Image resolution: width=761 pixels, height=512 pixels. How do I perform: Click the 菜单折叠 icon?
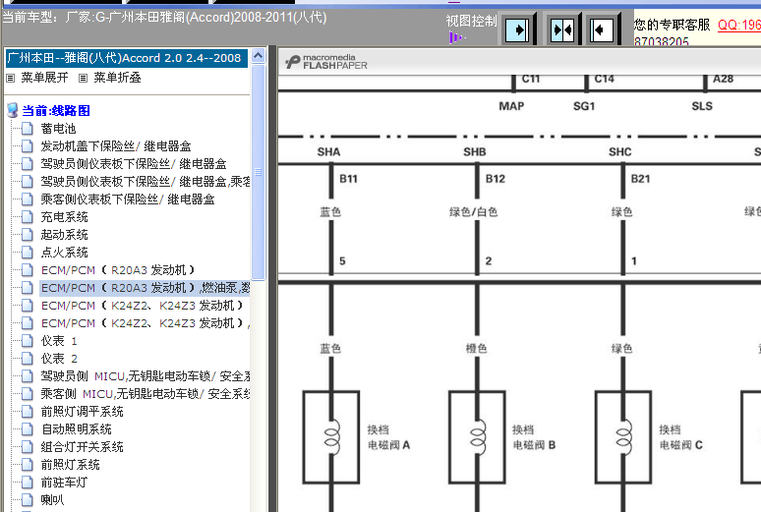[83, 78]
